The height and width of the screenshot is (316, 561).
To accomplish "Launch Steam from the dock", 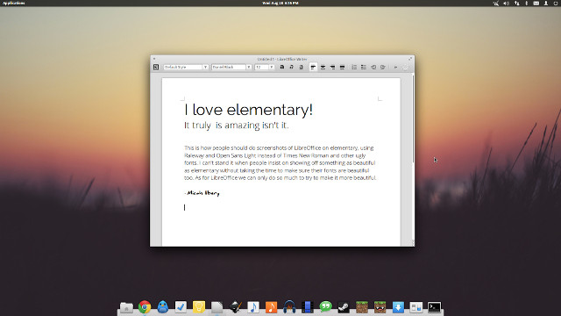I will 344,307.
